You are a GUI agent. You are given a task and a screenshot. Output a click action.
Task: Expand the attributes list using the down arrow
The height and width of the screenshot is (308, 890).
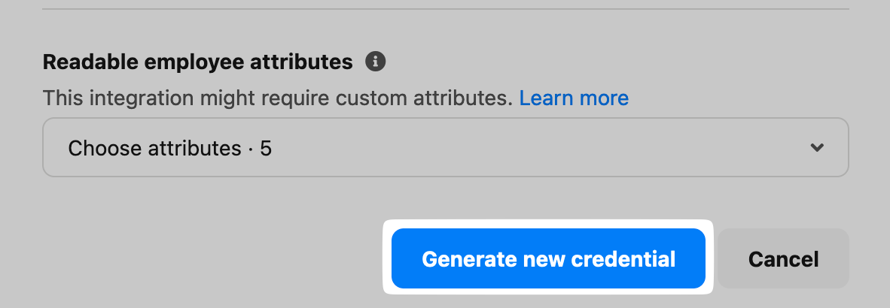pyautogui.click(x=817, y=148)
